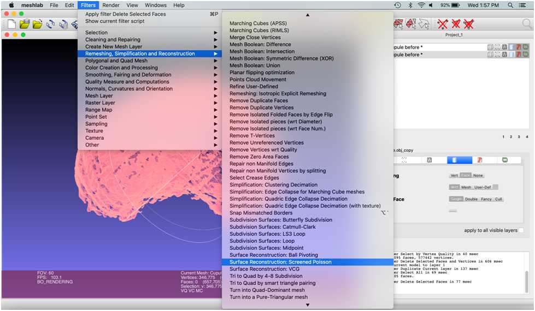Toggle red selection icon on first 'pule before' layer
The image size is (535, 311).
pos(519,47)
